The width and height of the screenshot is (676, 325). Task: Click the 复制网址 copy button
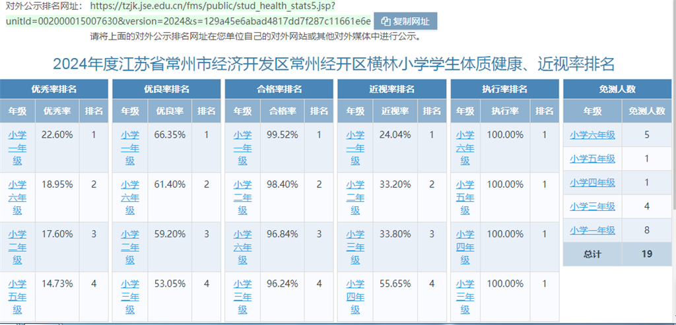(405, 21)
